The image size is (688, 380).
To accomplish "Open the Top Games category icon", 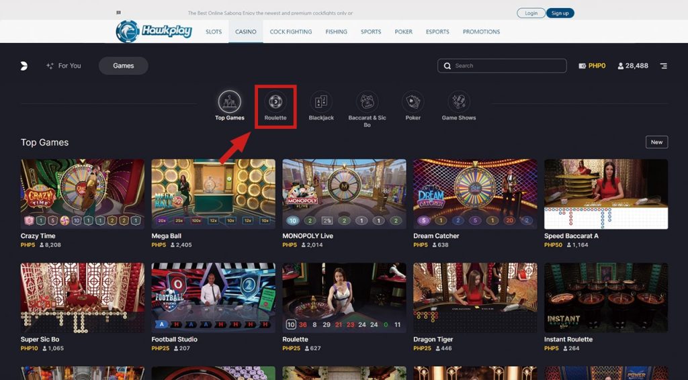I will [230, 101].
